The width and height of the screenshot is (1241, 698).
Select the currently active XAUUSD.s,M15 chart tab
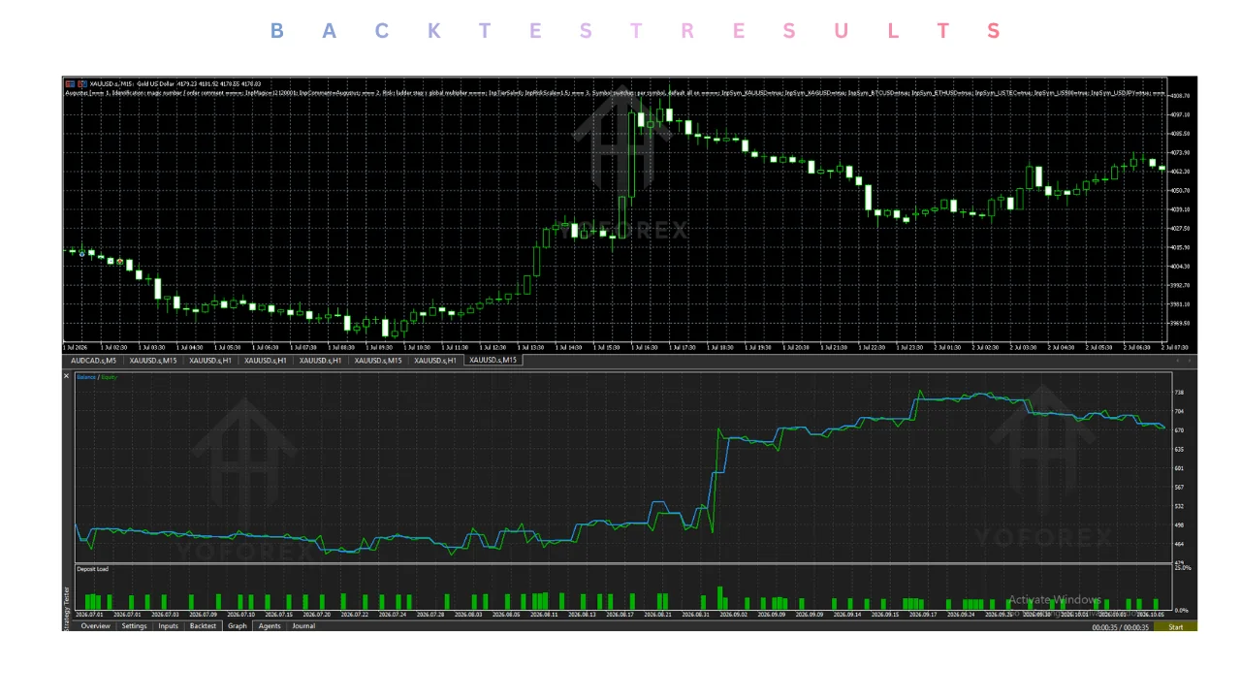(493, 361)
